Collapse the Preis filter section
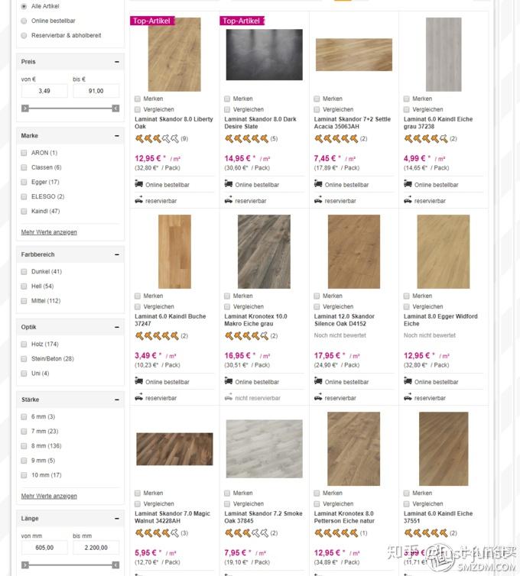Viewport: 520px width, 576px height. [117, 62]
